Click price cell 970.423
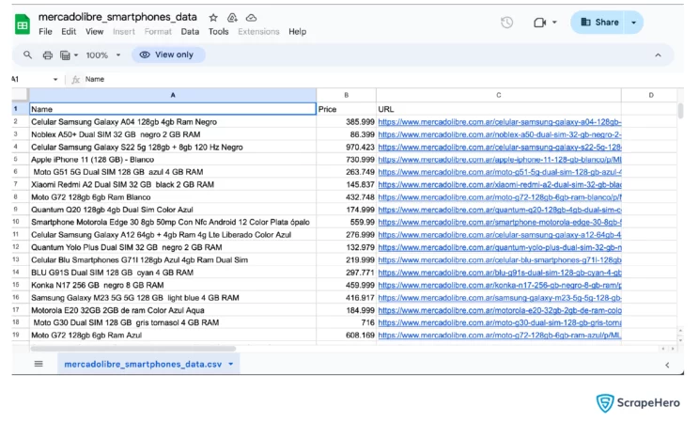This screenshot has height=422, width=699. (x=347, y=148)
